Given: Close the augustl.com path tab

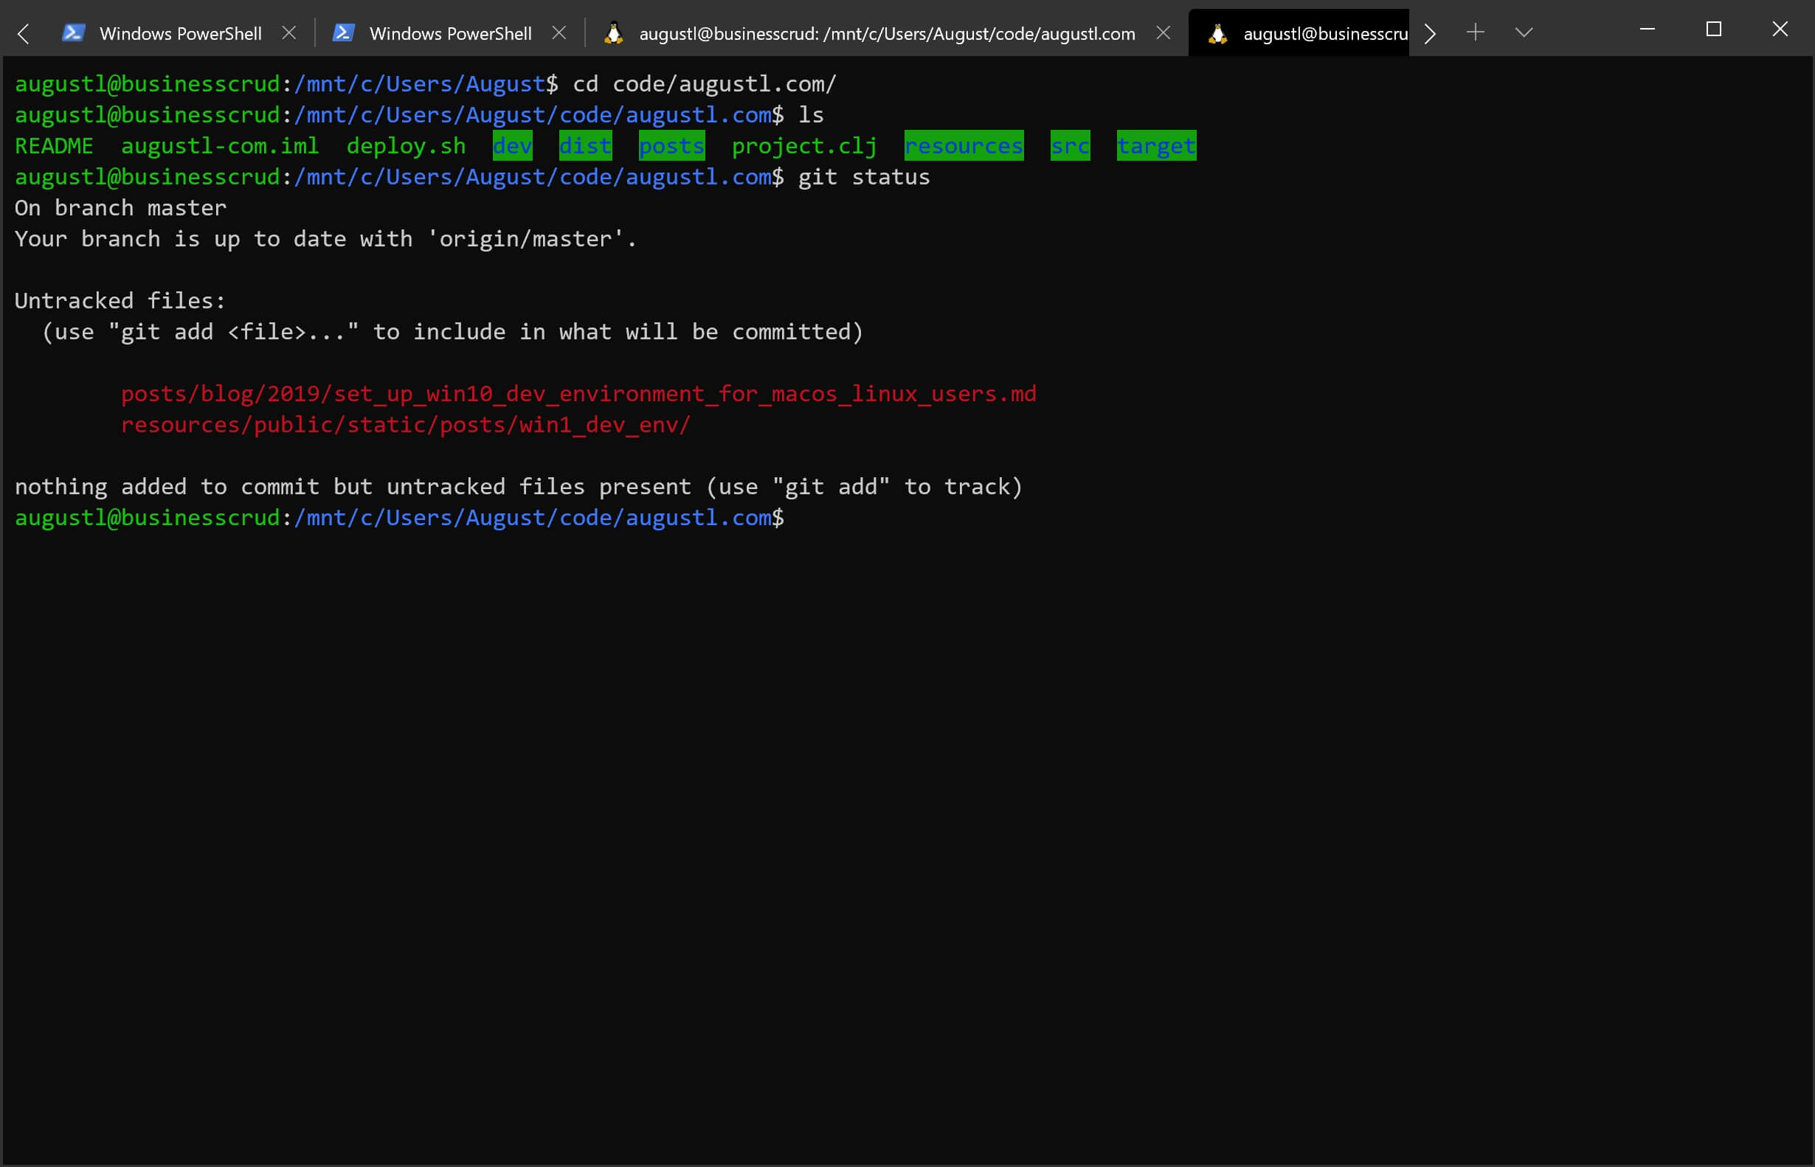Looking at the screenshot, I should (1164, 32).
